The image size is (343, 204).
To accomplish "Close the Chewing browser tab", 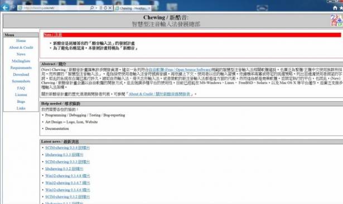I will [x=149, y=8].
